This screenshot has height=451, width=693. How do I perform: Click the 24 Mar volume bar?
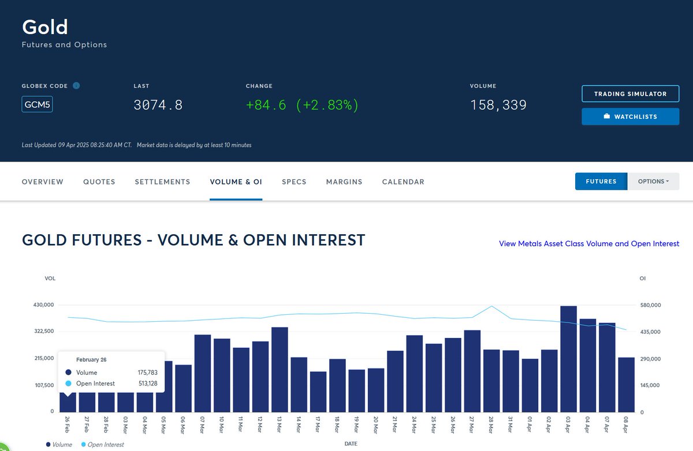(415, 373)
